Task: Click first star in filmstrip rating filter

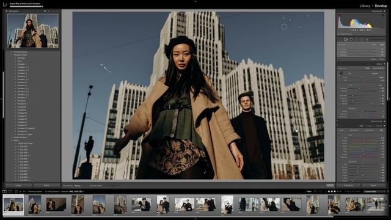Action: coord(329,191)
